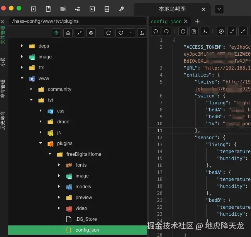The height and width of the screenshot is (237, 251).
Task: Open the more options ellipsis button
Action: click(131, 33)
